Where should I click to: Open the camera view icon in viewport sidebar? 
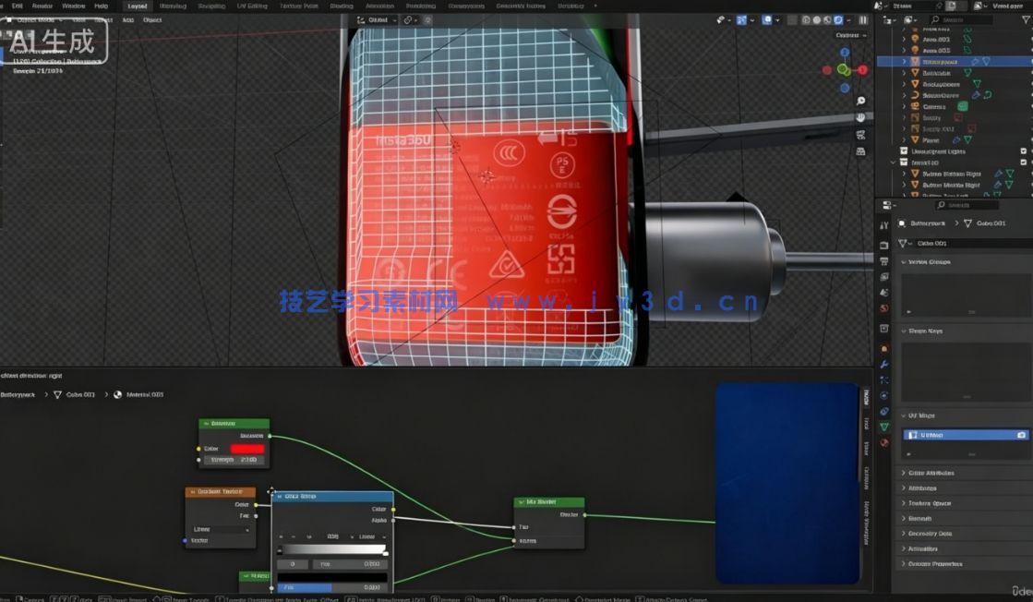[861, 134]
